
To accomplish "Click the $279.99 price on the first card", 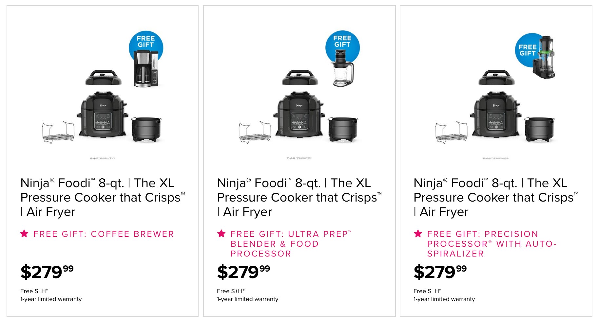I will tap(47, 272).
